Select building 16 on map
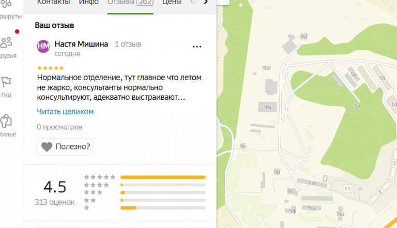The width and height of the screenshot is (397, 228). pos(383,78)
